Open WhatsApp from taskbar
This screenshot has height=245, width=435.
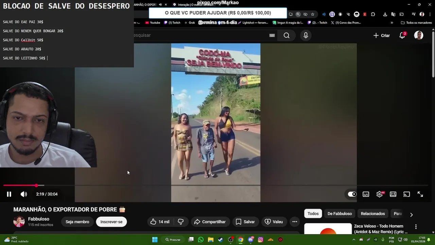coord(201,240)
